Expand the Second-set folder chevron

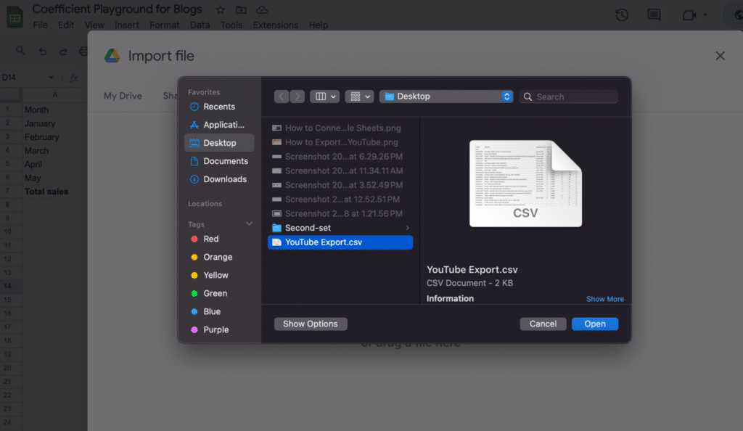[x=407, y=228]
